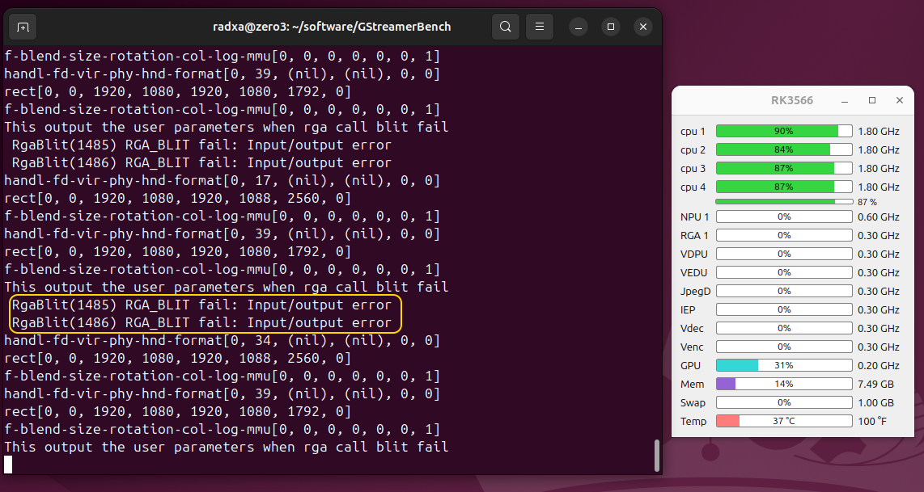
Task: Click the '87 %' overall CPU value
Action: [867, 203]
